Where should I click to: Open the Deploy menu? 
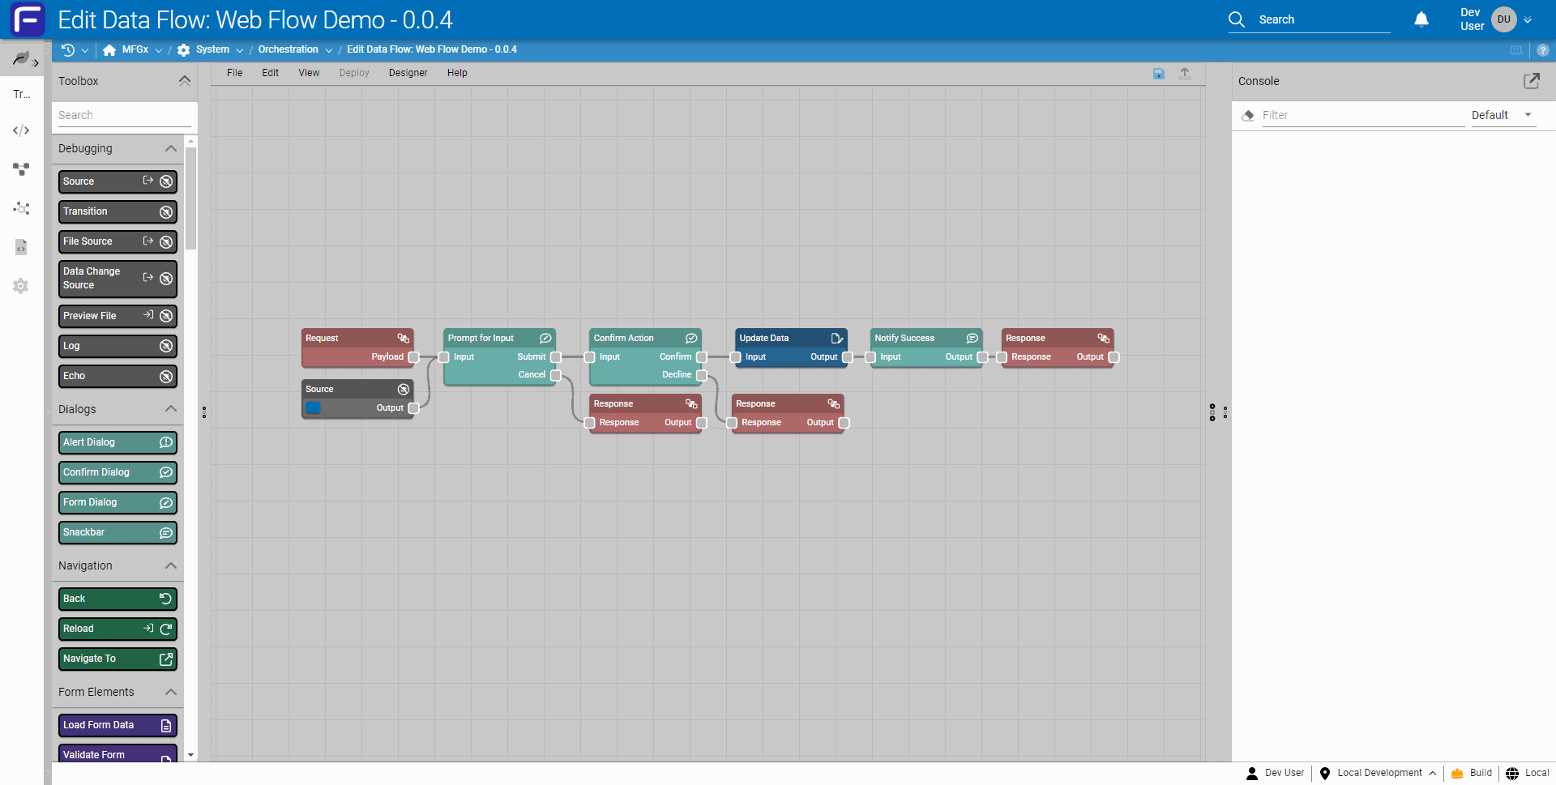click(354, 73)
